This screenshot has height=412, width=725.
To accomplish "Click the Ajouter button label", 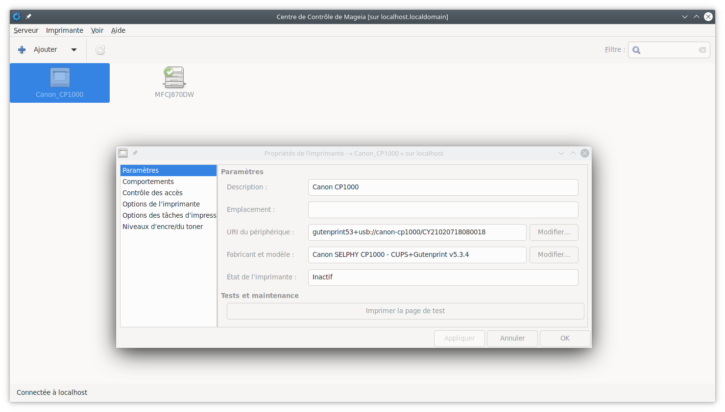I will 46,49.
